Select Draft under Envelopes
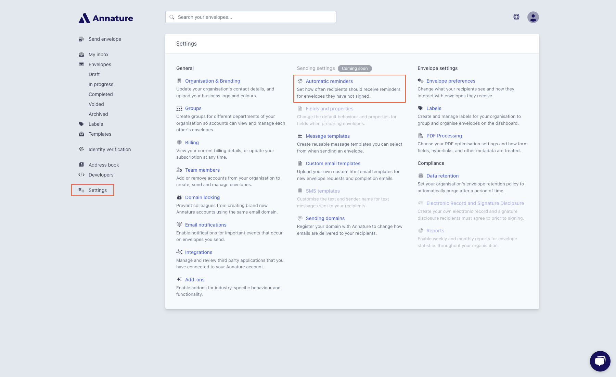616x377 pixels. pos(94,74)
